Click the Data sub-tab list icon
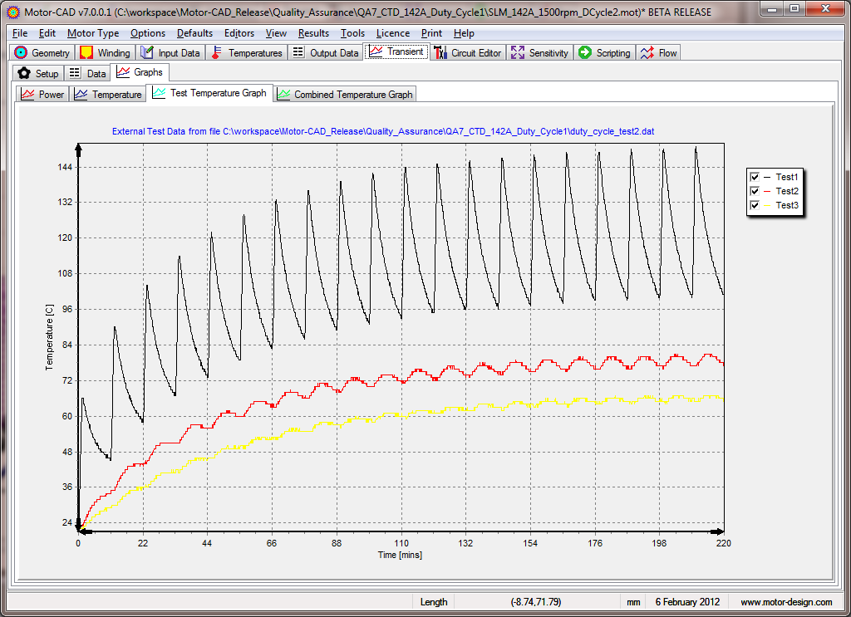The height and width of the screenshot is (617, 851). click(75, 73)
